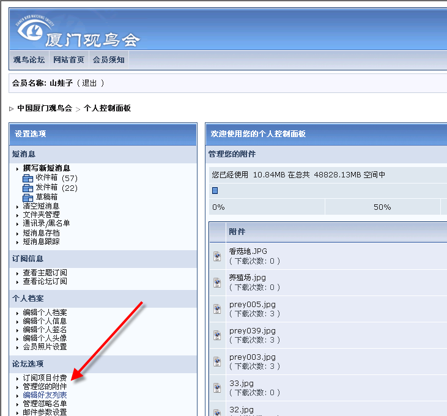Click the Xiamen bird watching society logo
The height and width of the screenshot is (416, 447).
pyautogui.click(x=78, y=31)
